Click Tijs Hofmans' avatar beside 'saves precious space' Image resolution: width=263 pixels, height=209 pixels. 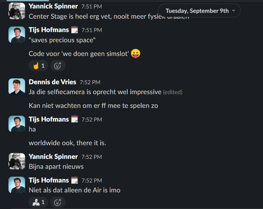17,35
